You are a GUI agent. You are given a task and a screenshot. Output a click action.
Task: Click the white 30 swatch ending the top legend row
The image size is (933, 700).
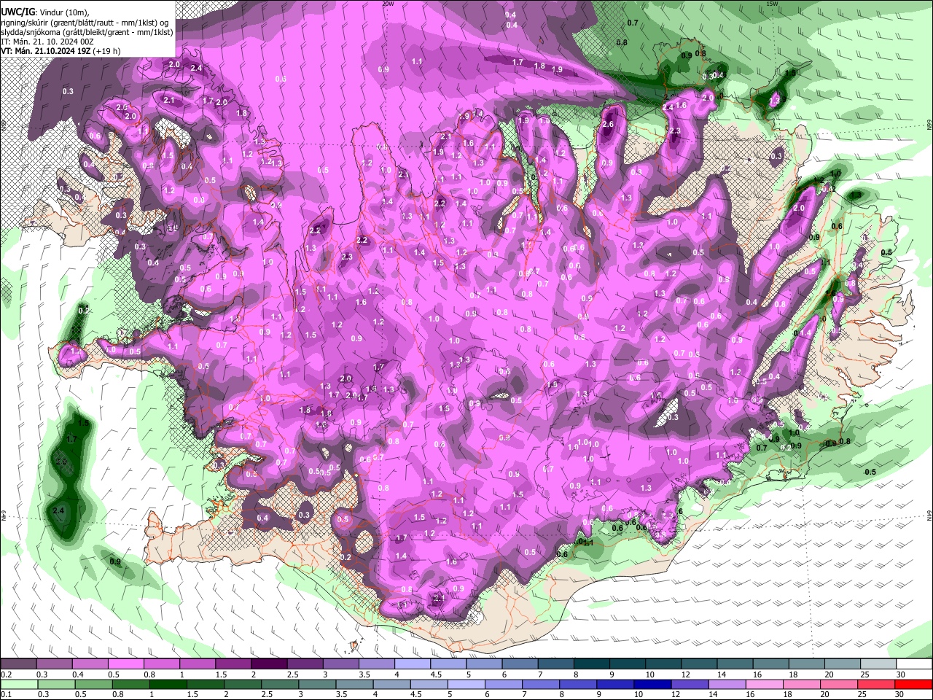(x=914, y=664)
